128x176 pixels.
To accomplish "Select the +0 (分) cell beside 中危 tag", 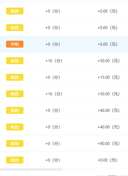I will [53, 44].
